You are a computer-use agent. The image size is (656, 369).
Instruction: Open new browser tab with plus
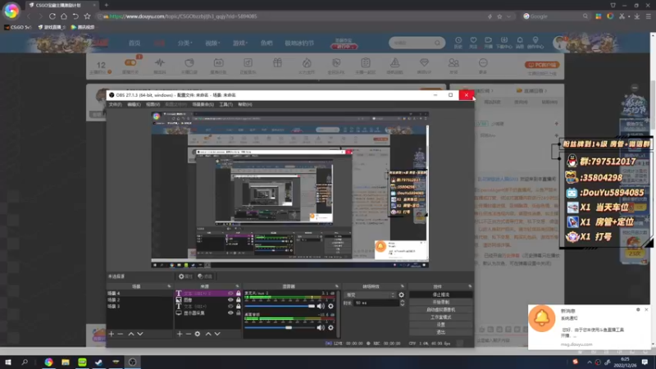coord(107,5)
